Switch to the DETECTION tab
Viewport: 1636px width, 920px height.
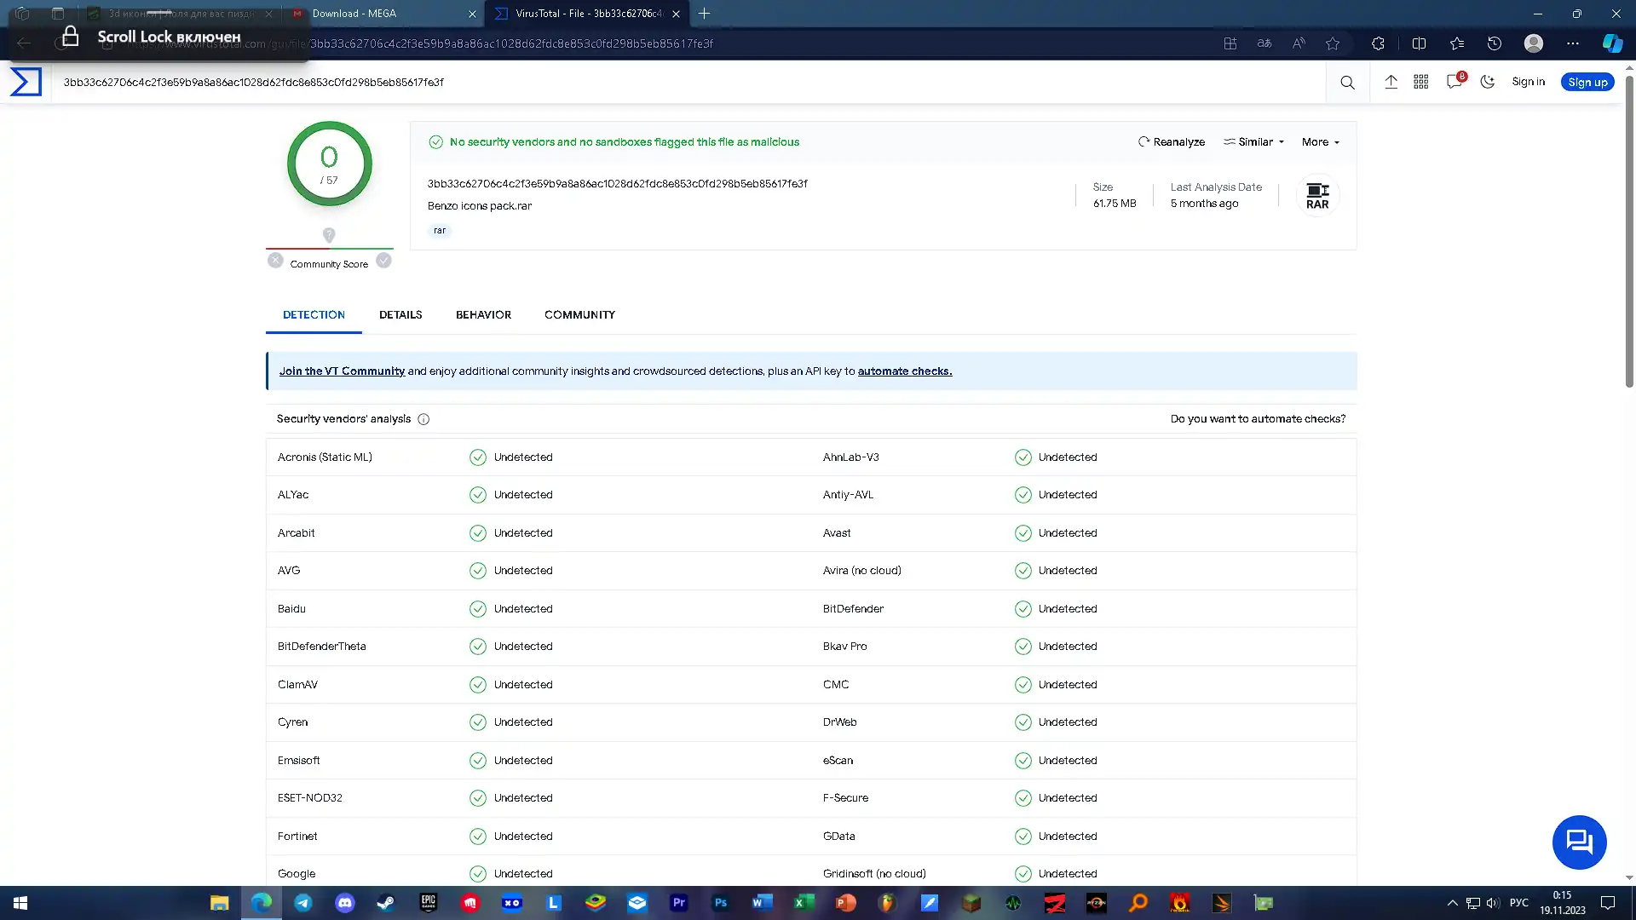pos(314,314)
